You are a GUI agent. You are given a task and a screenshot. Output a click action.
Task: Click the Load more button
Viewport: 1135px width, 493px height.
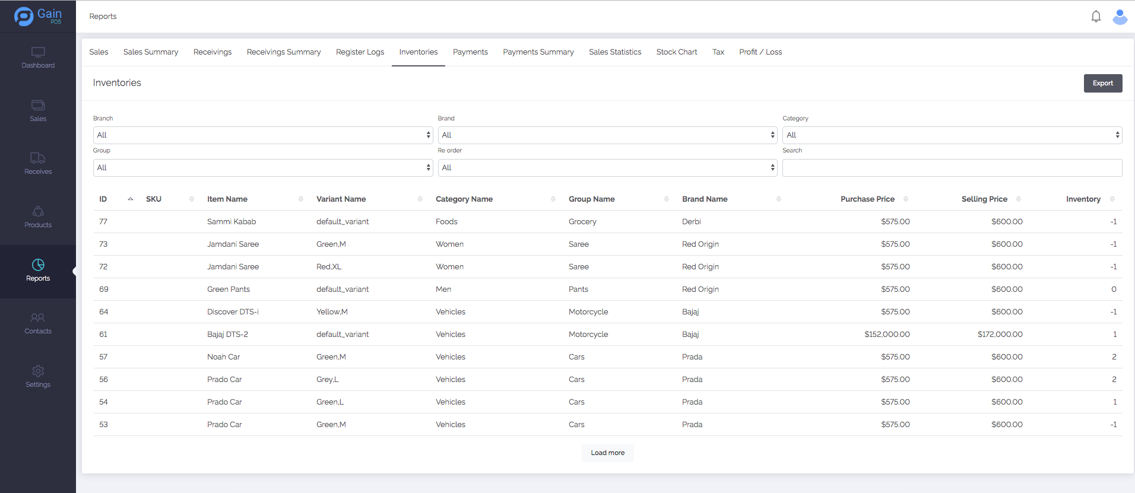pyautogui.click(x=607, y=453)
